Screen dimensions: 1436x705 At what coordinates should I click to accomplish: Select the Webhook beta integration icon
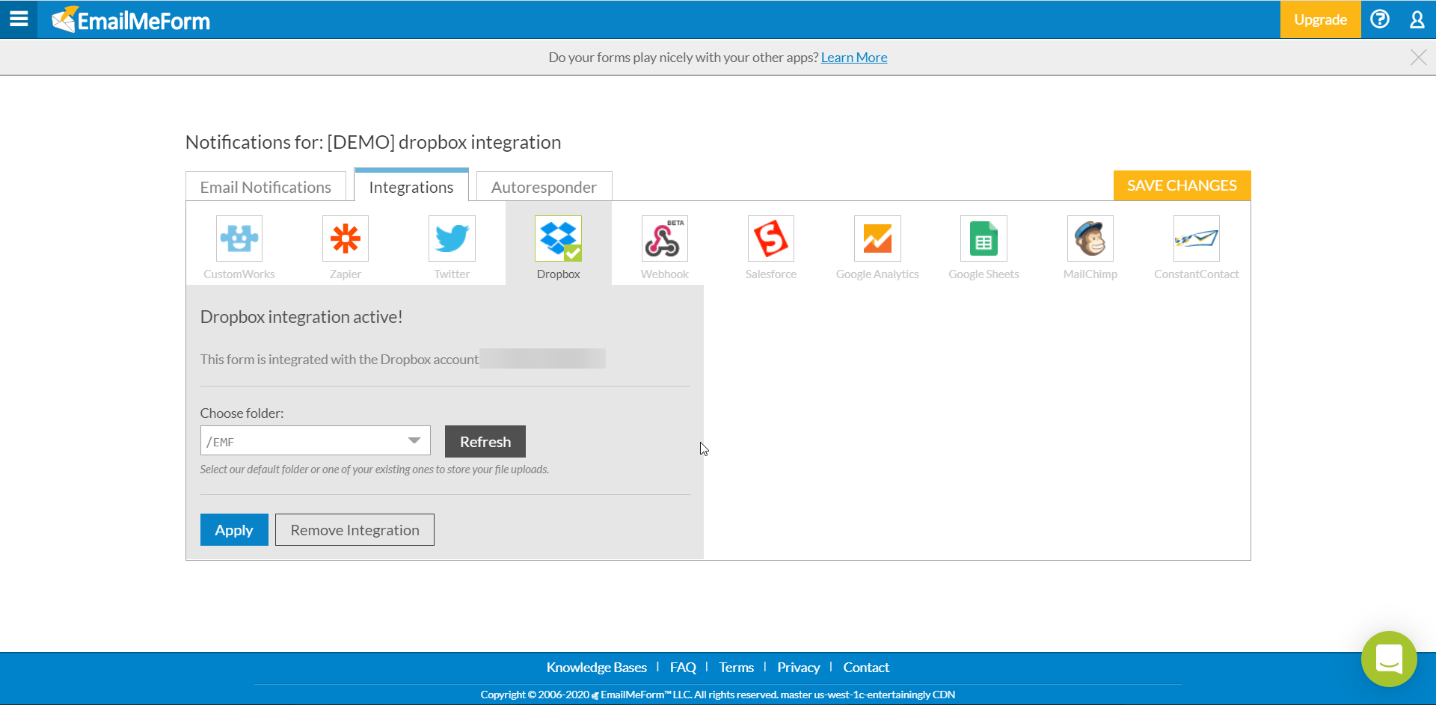coord(664,238)
